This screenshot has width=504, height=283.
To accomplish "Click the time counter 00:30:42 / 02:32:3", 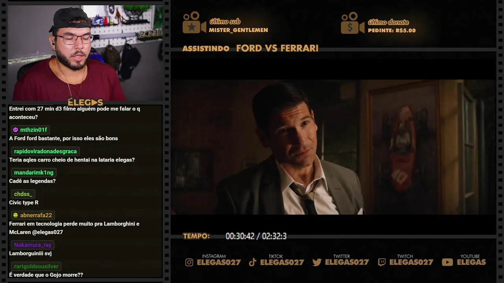I will pyautogui.click(x=256, y=236).
